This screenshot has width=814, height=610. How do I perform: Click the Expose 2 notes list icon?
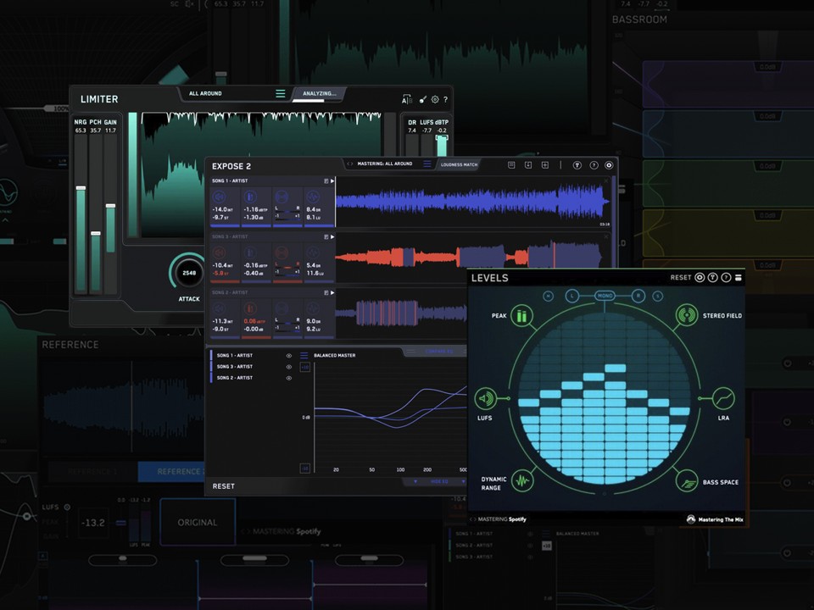(511, 165)
